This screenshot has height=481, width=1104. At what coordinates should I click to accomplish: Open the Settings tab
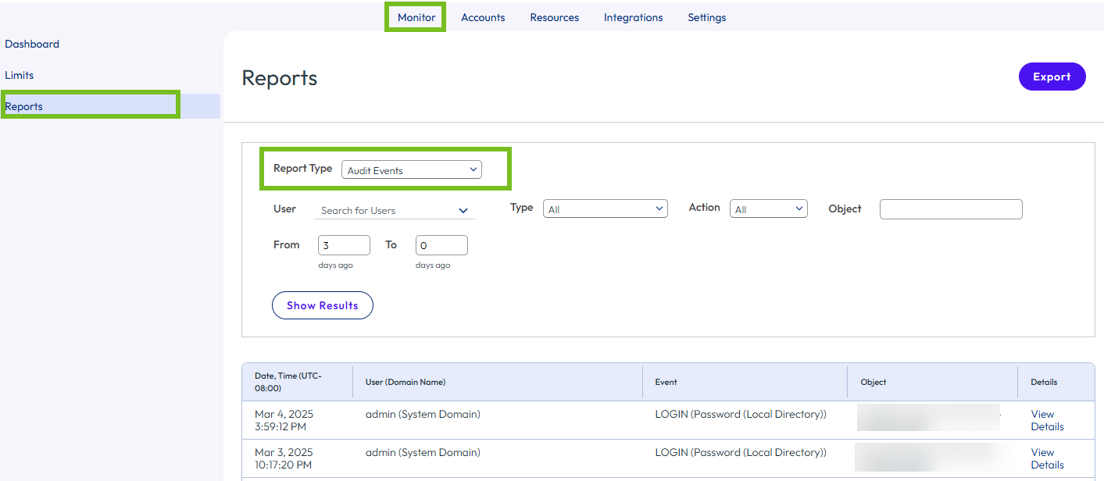coord(706,17)
